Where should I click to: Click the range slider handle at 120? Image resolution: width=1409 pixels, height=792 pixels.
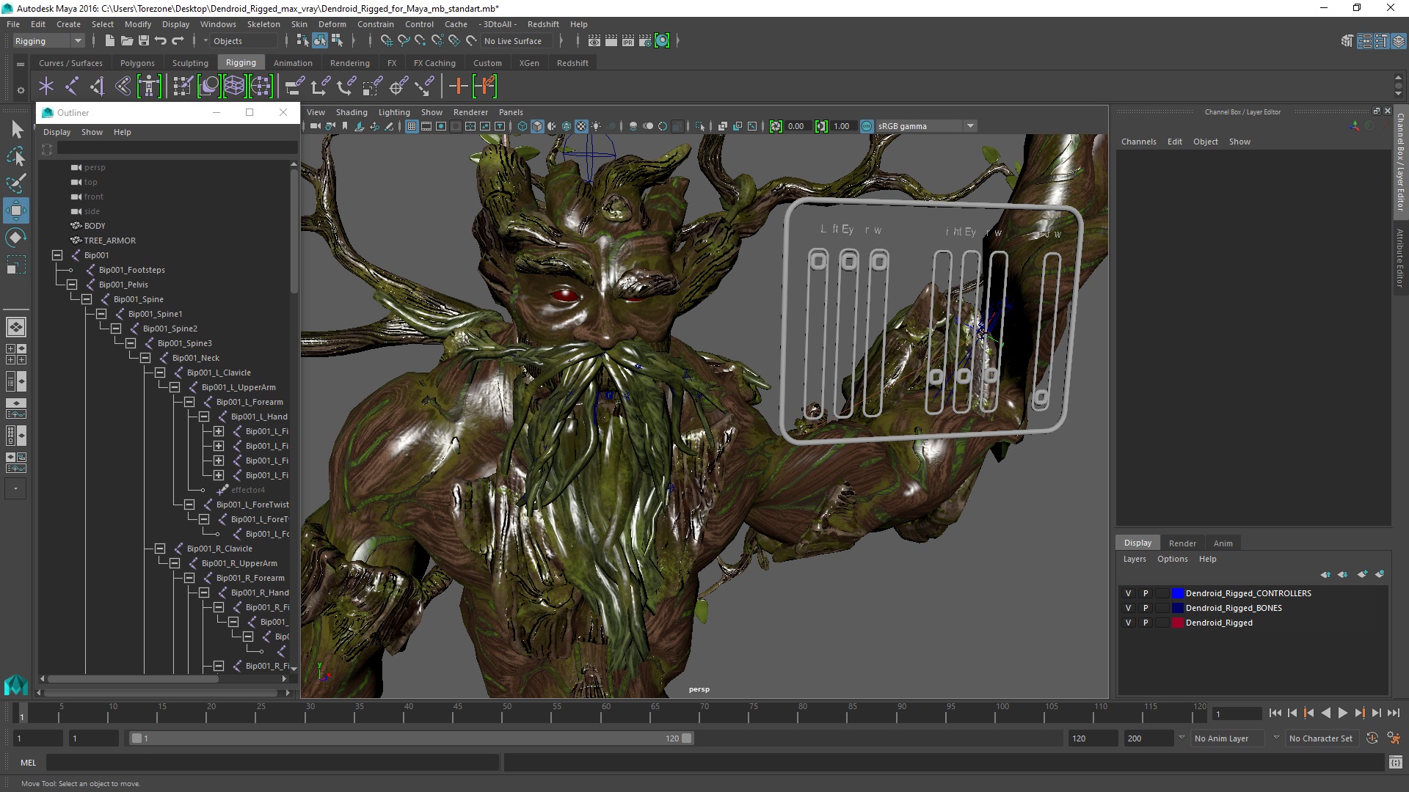pyautogui.click(x=687, y=738)
